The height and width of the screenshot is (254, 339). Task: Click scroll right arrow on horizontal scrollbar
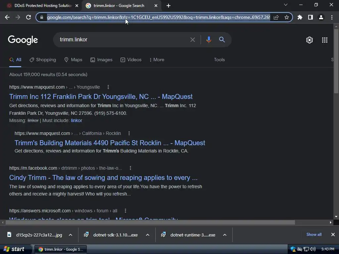(331, 223)
